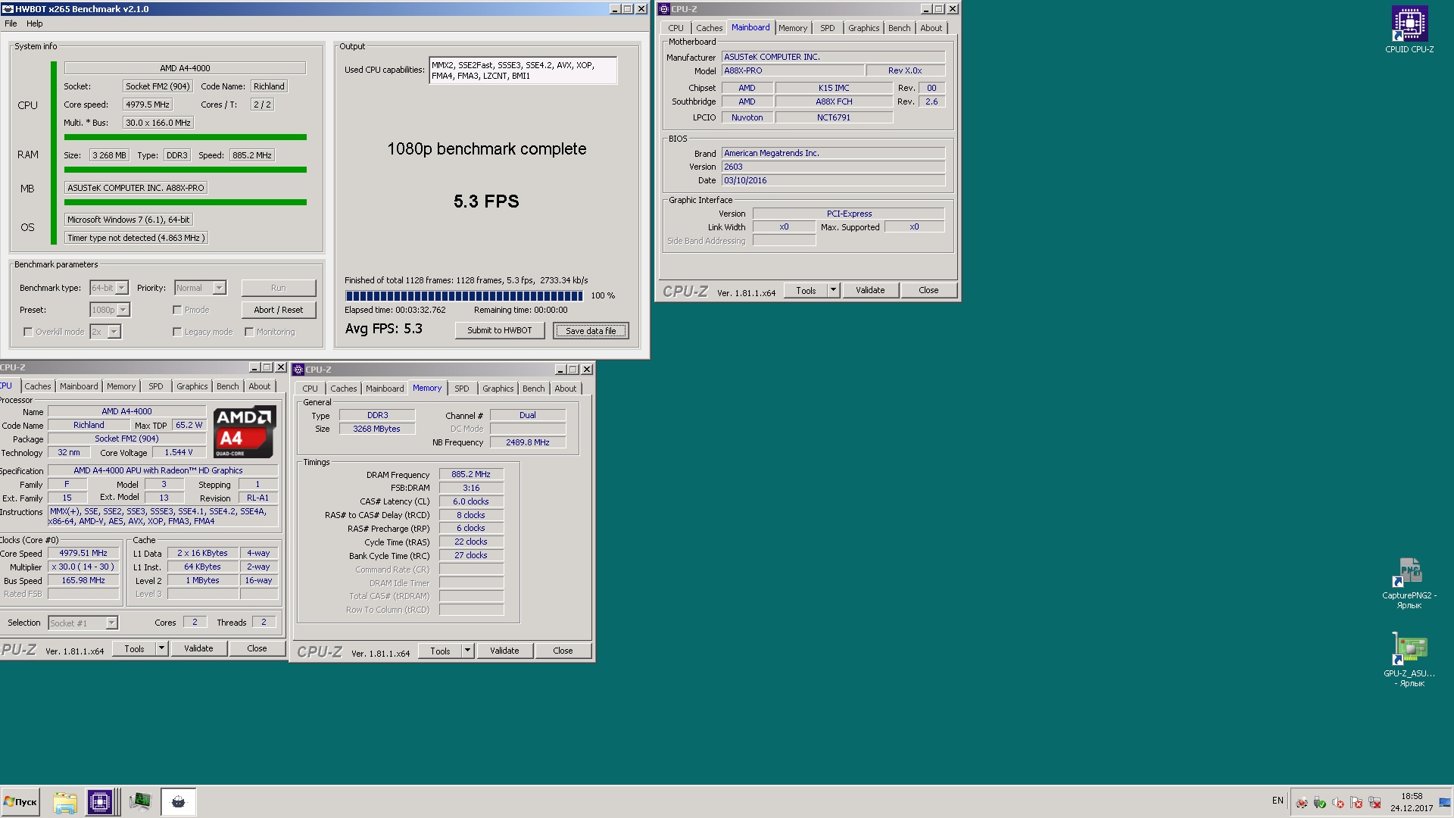Click the BIOS Version 2603 field

click(x=833, y=167)
